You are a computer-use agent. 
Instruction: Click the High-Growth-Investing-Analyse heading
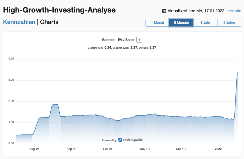click(59, 10)
